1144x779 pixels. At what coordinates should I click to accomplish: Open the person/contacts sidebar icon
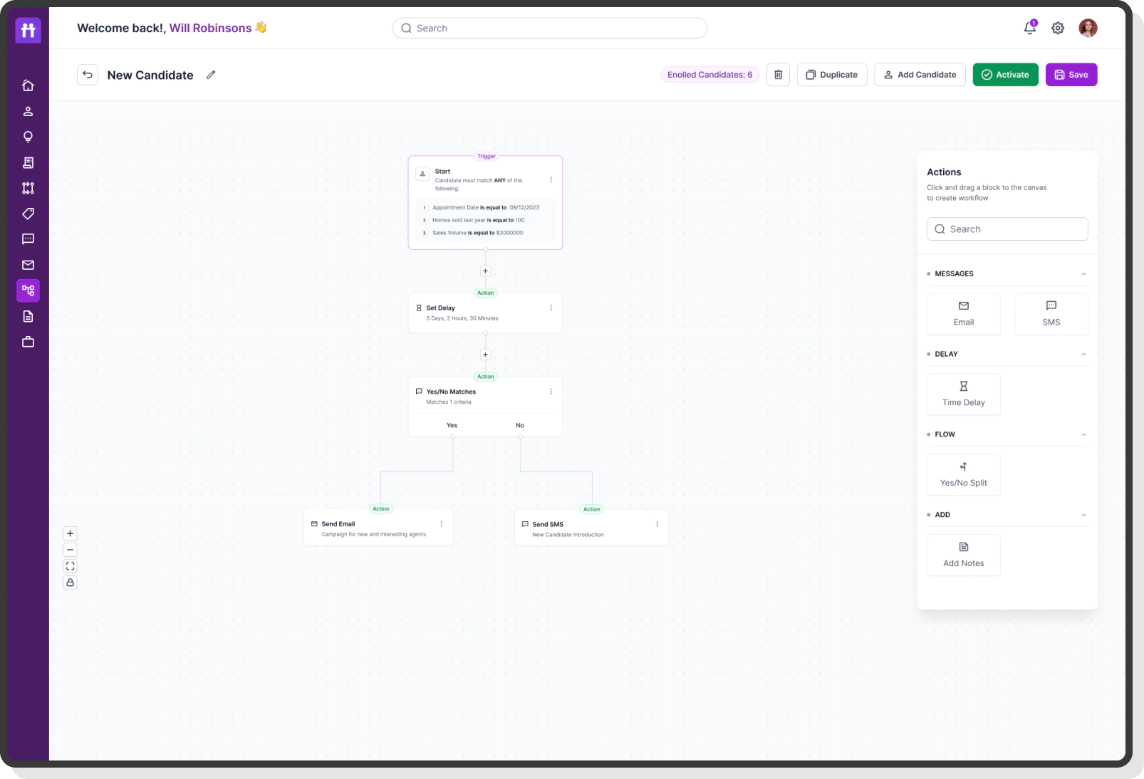[28, 111]
